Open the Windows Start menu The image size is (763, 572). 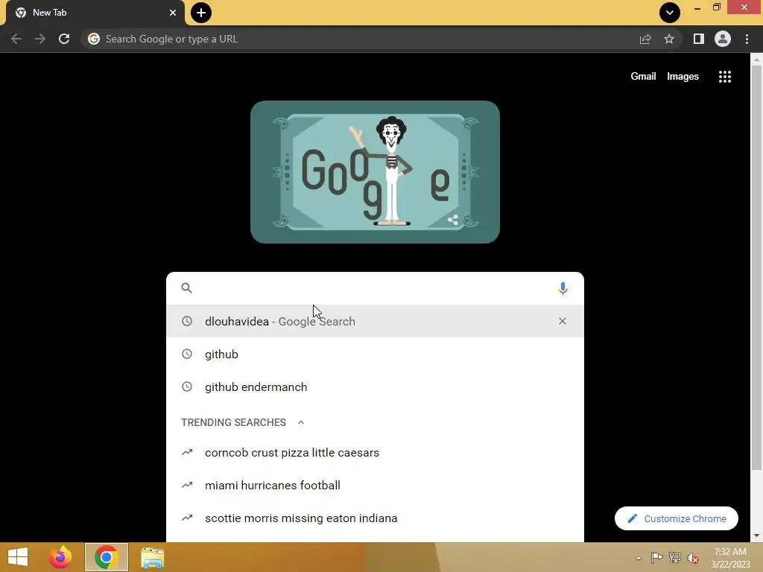click(18, 557)
